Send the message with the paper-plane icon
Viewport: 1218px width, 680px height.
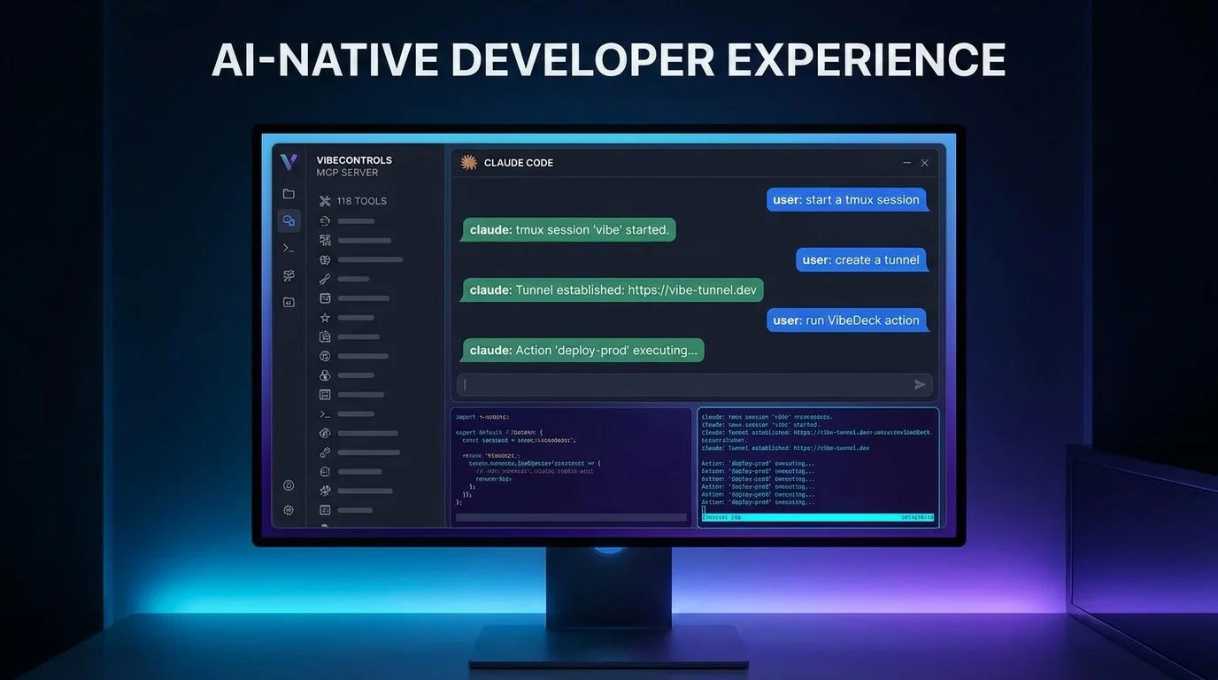pos(920,384)
